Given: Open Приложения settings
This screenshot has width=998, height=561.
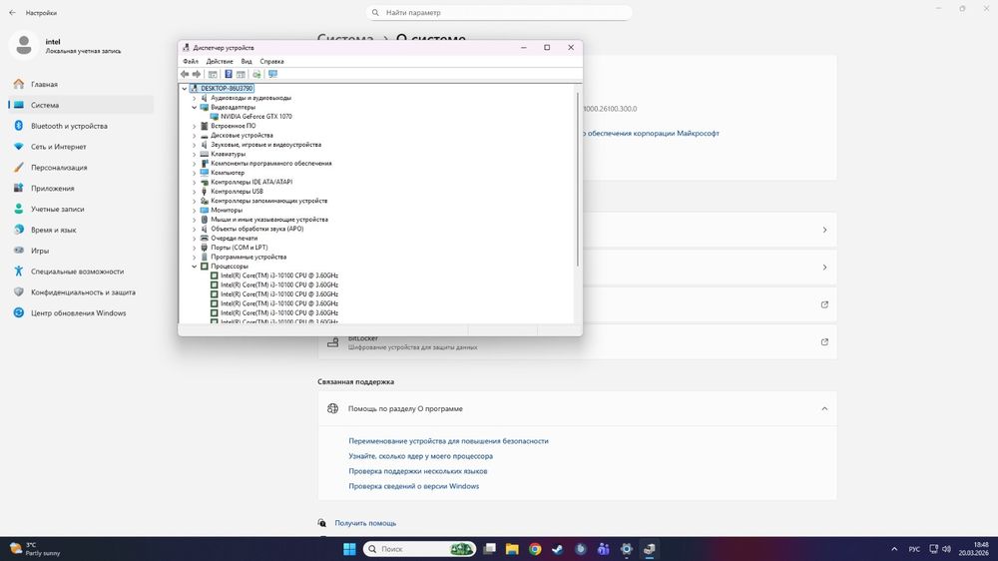Looking at the screenshot, I should pyautogui.click(x=80, y=189).
